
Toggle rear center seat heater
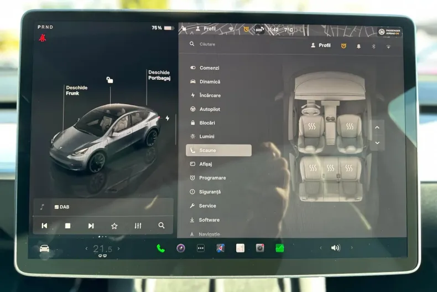[x=330, y=168]
